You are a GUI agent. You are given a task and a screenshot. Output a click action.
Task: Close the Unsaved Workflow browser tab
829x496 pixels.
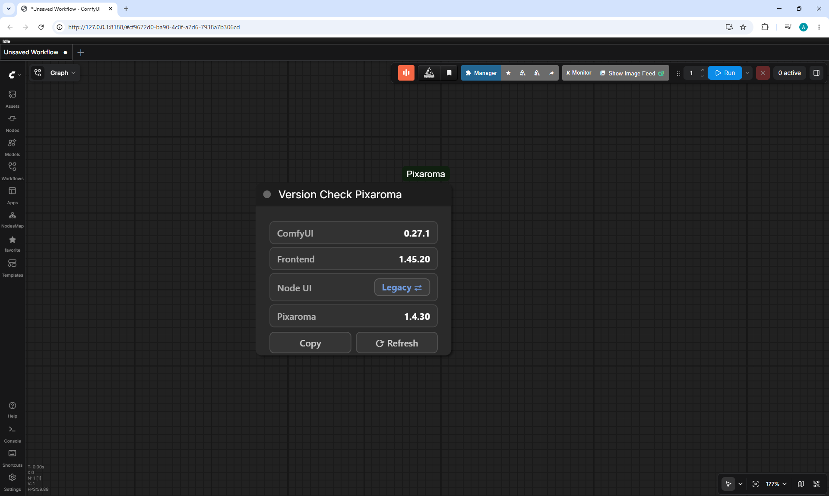pos(111,9)
